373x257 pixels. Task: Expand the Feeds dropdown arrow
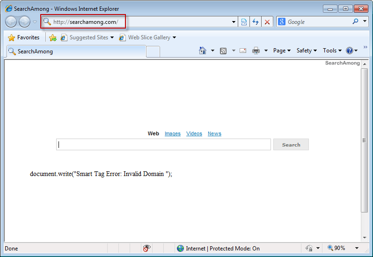(x=234, y=51)
